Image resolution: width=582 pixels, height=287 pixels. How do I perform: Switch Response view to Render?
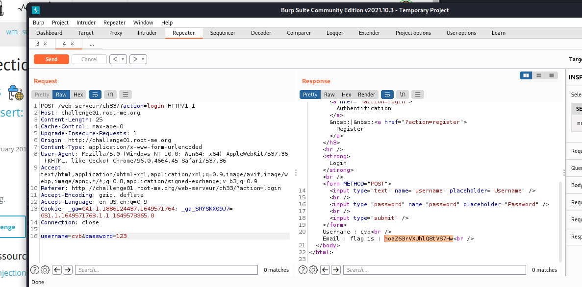[366, 95]
